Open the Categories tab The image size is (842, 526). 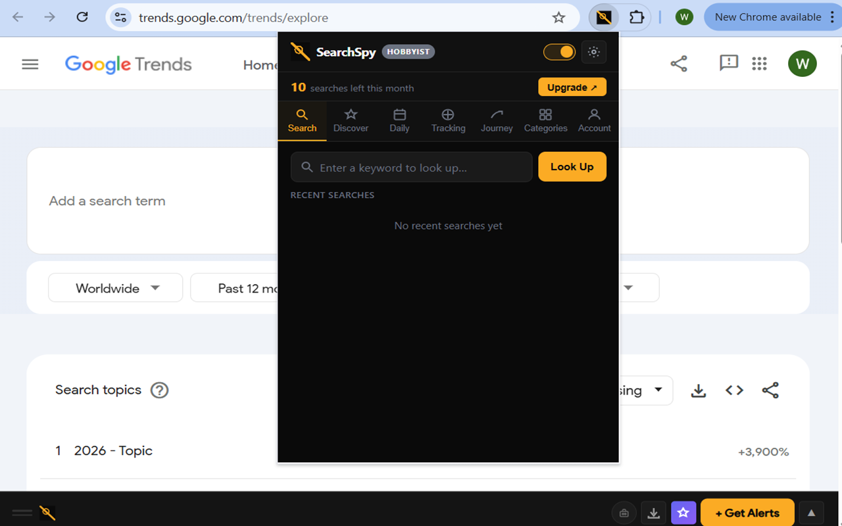point(545,121)
